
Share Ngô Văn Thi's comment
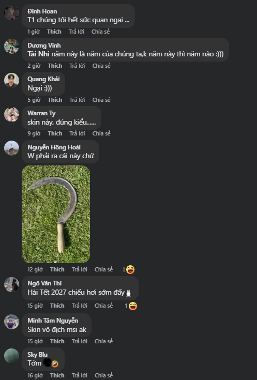pos(103,306)
